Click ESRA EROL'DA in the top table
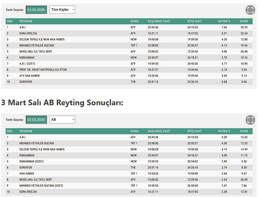The width and height of the screenshot is (260, 197). pos(28,34)
